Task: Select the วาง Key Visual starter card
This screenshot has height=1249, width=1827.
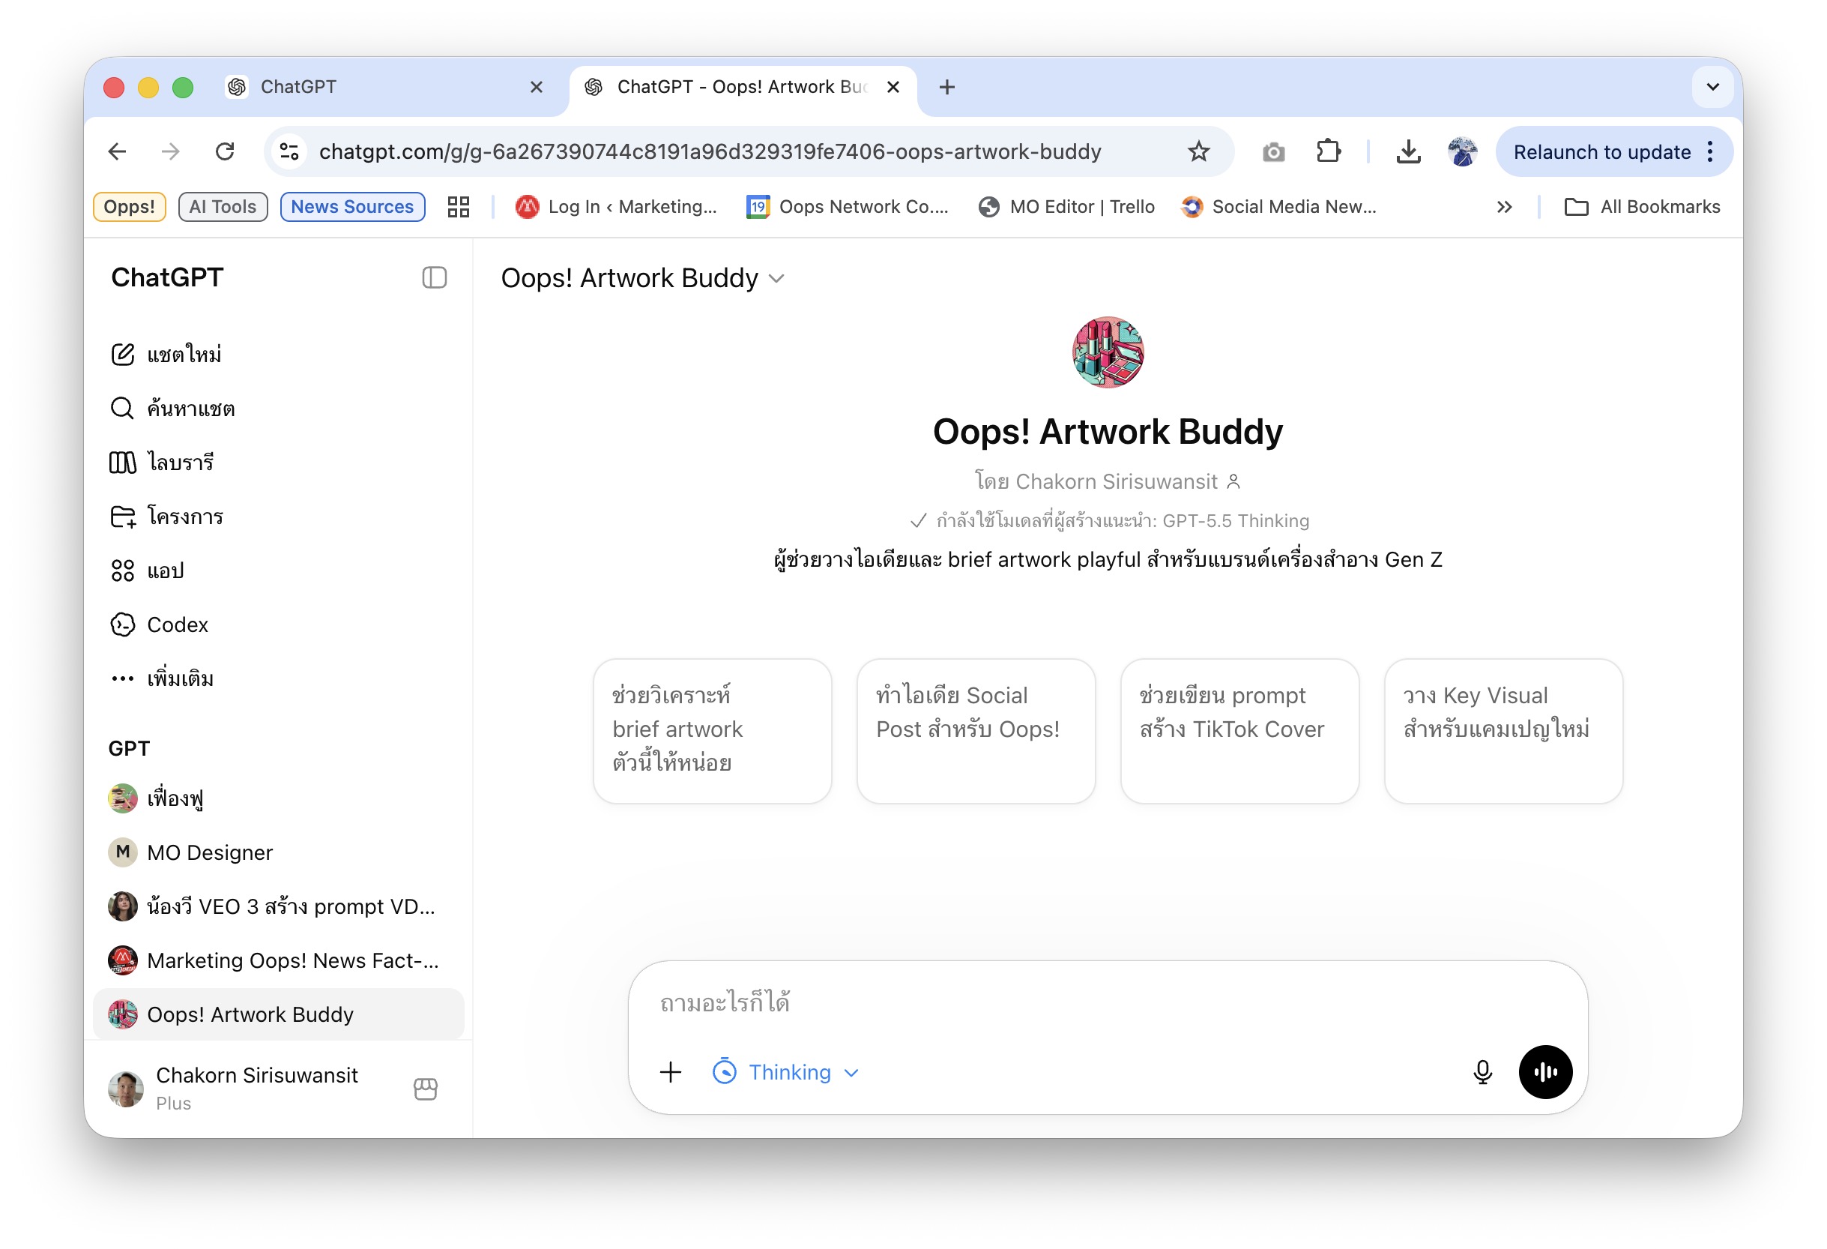Action: pos(1503,732)
